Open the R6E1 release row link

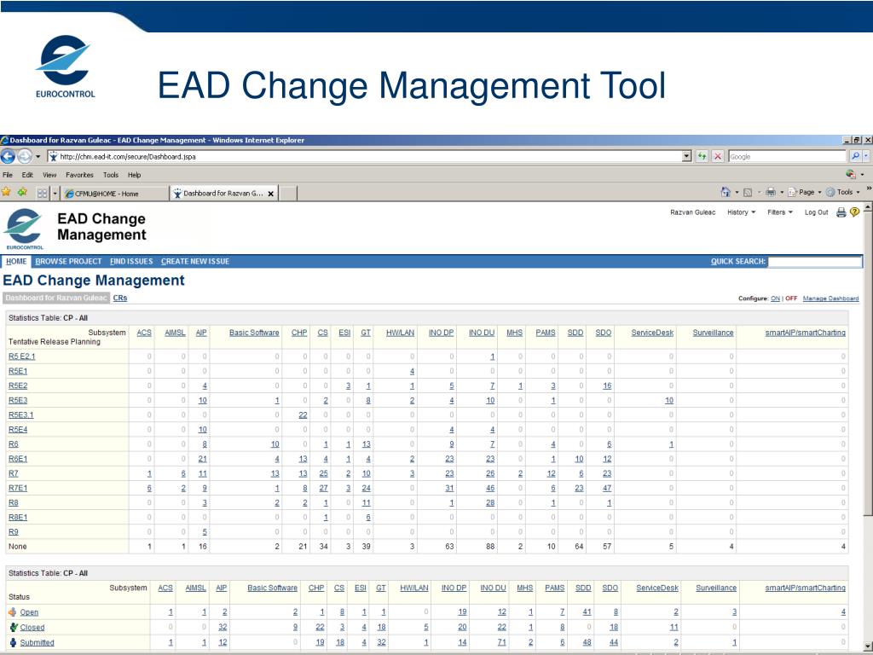(18, 459)
